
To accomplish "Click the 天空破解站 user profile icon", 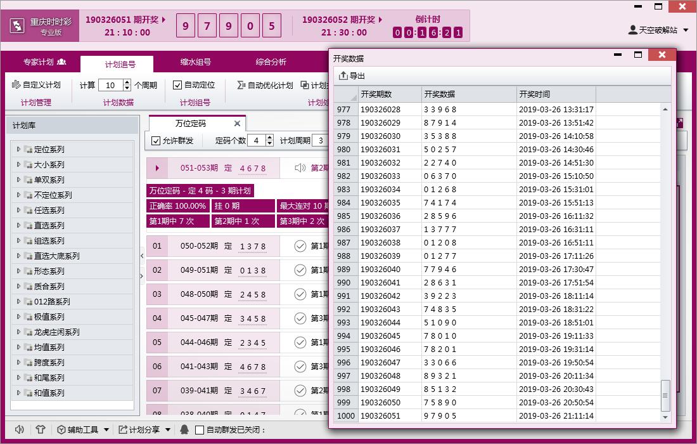I will coord(632,30).
